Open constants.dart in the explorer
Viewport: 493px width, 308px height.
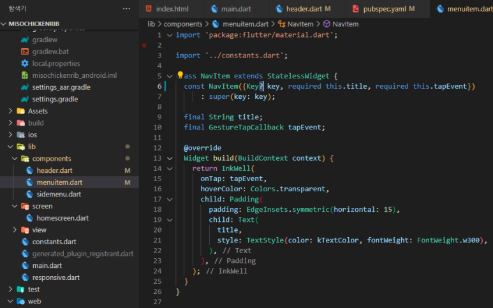pyautogui.click(x=54, y=242)
